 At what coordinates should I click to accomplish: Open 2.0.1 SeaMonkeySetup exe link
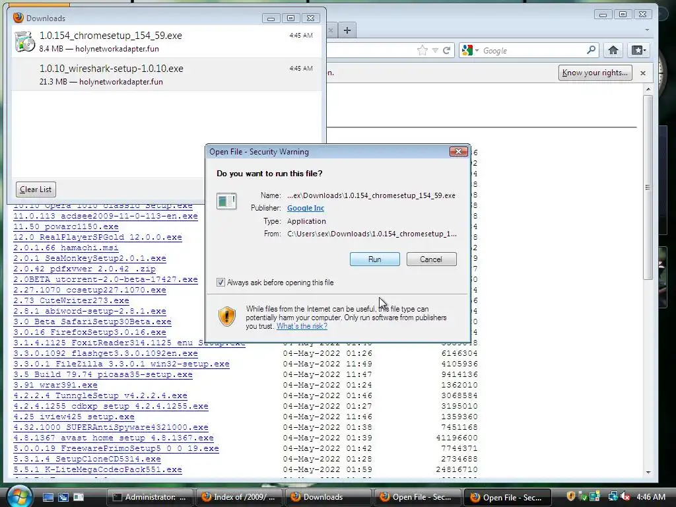coord(90,258)
